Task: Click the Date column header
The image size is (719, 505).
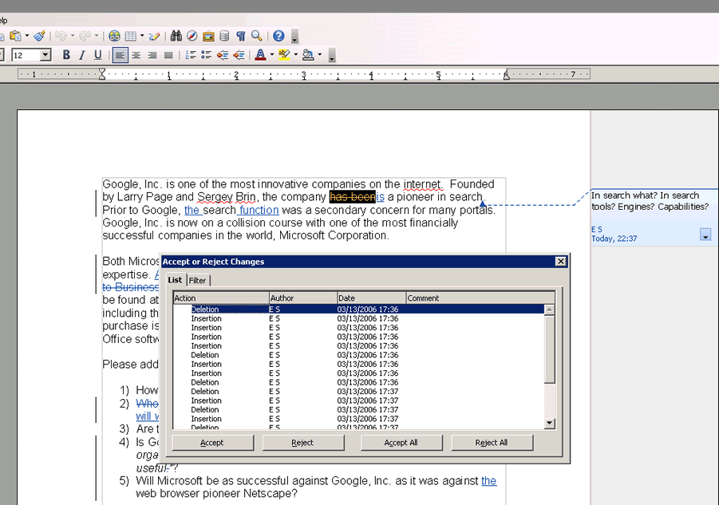Action: coord(371,298)
